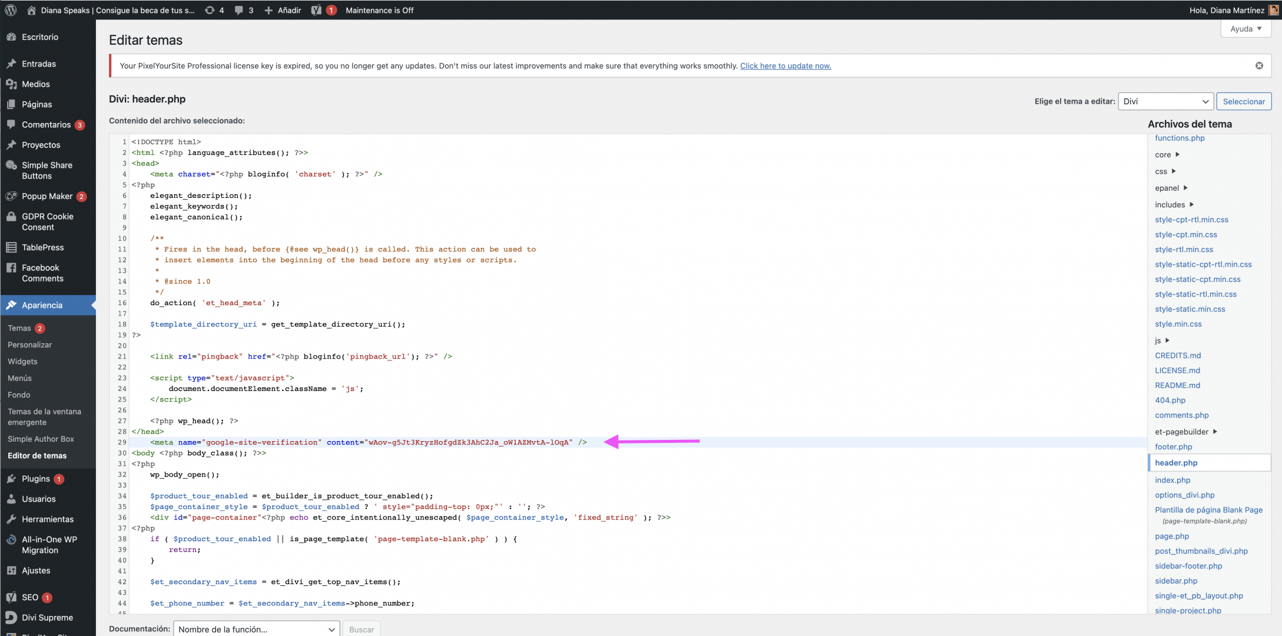
Task: Open the comments bubble icon showing 3
Action: click(x=238, y=10)
